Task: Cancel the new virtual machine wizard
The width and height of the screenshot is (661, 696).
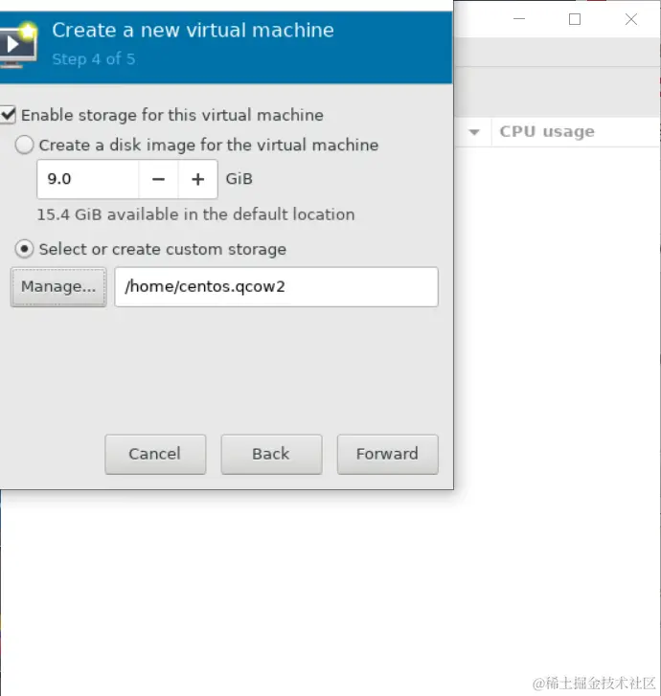Action: pyautogui.click(x=155, y=454)
